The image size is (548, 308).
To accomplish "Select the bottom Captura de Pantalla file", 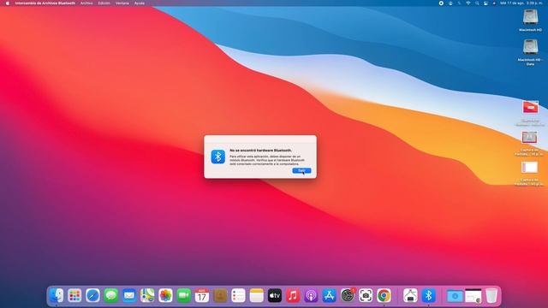I will [x=529, y=168].
